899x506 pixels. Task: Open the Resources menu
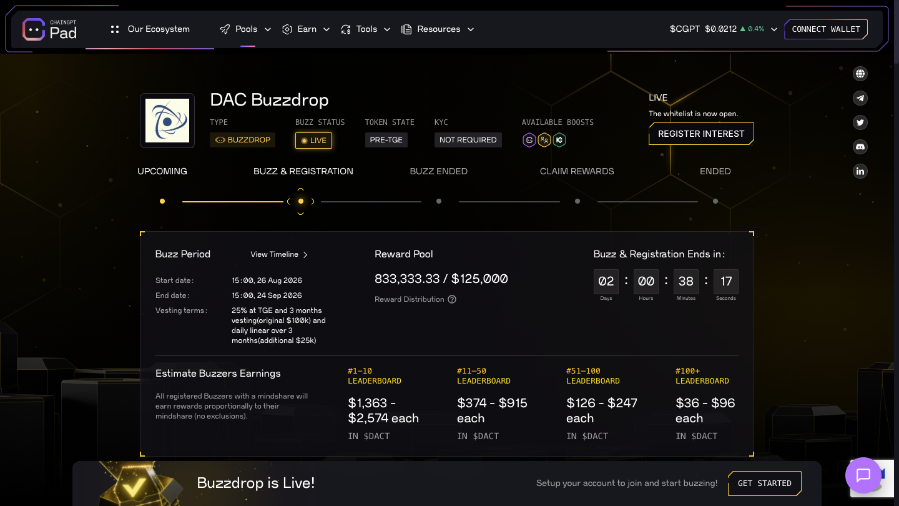click(x=438, y=29)
